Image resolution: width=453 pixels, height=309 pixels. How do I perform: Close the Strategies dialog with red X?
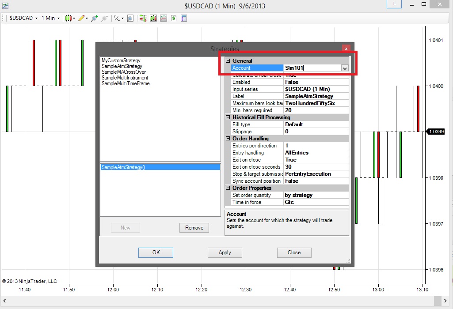346,49
